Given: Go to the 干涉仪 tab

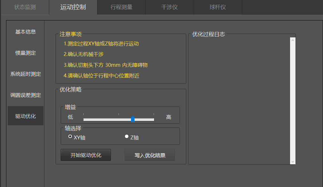Looking at the screenshot, I should [x=170, y=7].
